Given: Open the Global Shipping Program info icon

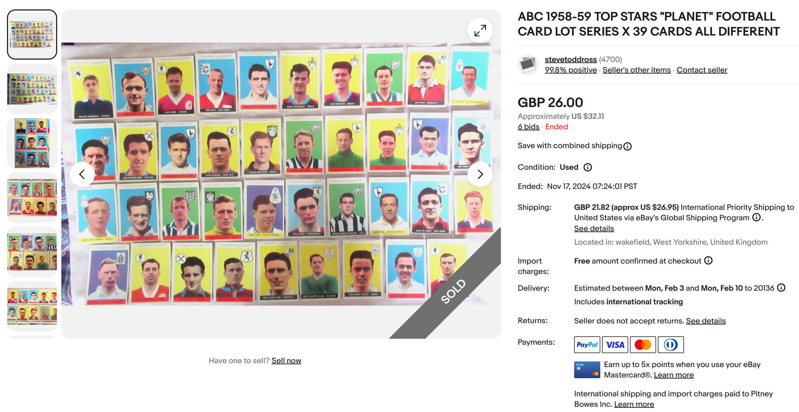Looking at the screenshot, I should click(756, 218).
